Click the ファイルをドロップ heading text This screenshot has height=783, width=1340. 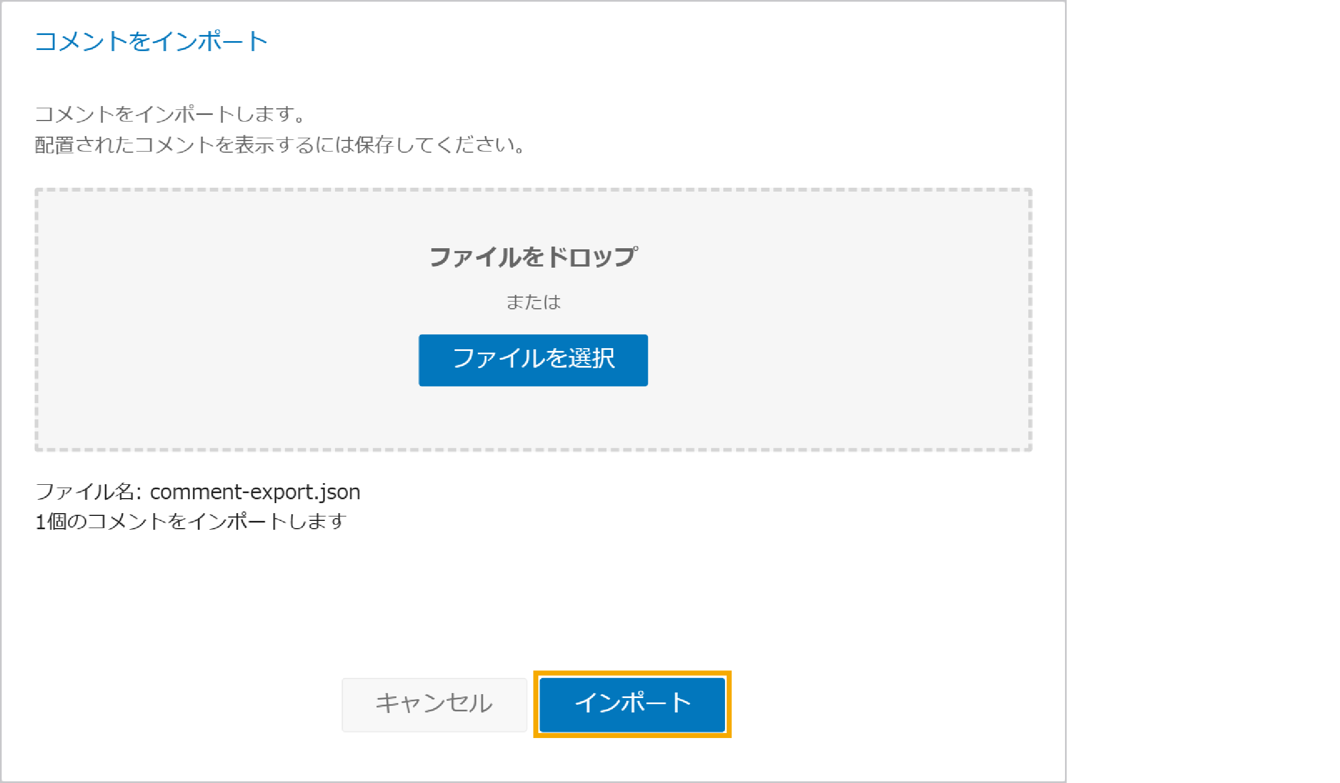533,257
